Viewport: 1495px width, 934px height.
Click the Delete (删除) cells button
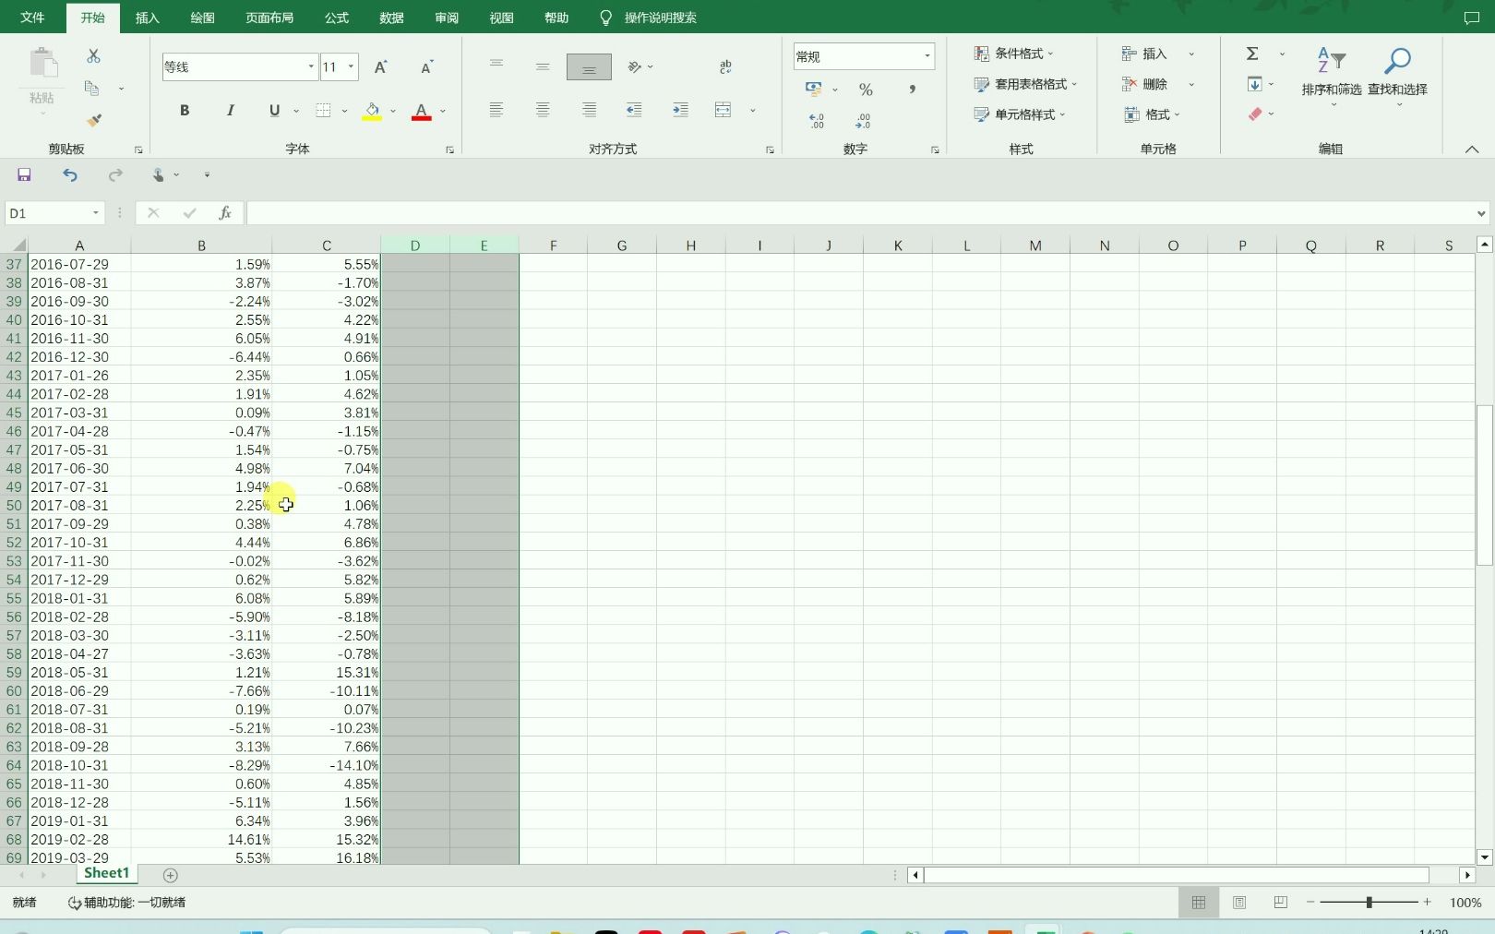(1144, 84)
